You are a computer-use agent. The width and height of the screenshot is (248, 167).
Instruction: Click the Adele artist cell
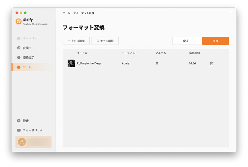(126, 63)
